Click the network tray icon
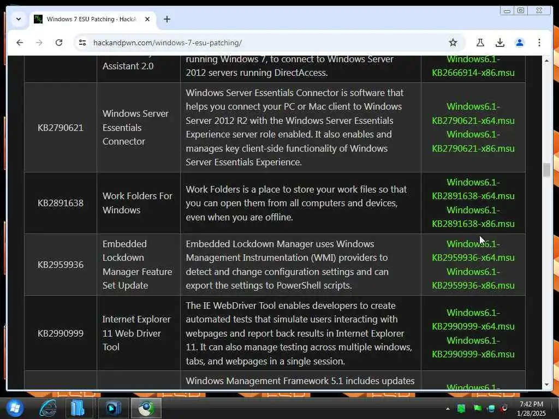Screen dimensions: 559x419 (x=491, y=408)
